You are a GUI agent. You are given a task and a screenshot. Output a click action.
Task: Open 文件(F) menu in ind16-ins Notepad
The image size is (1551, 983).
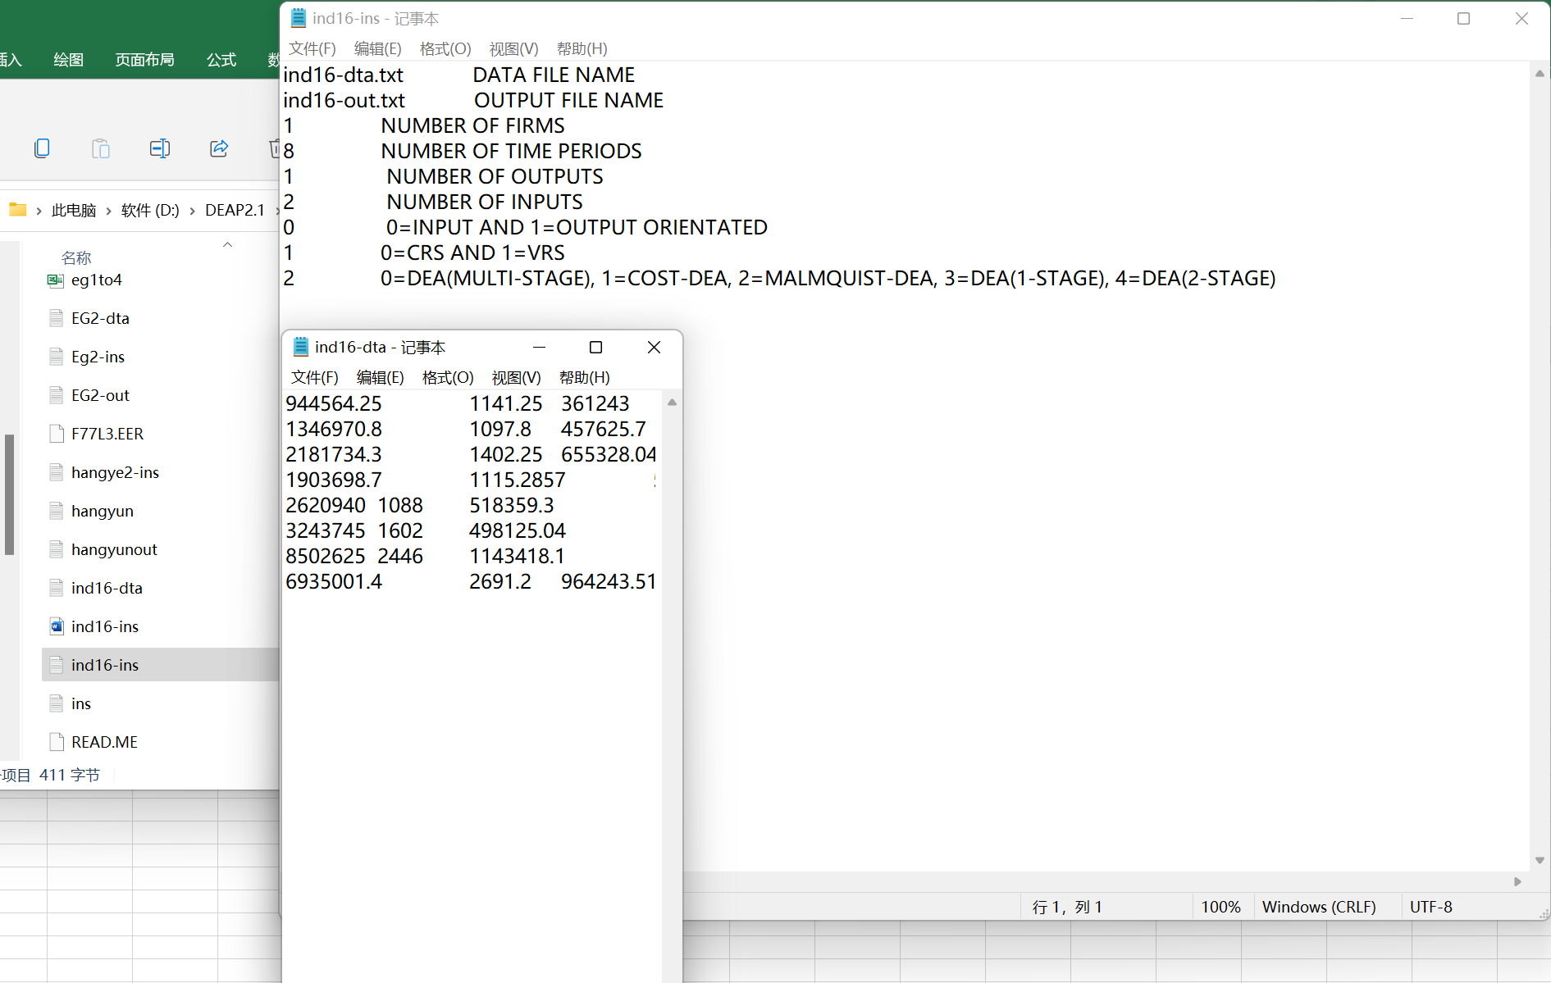click(312, 48)
